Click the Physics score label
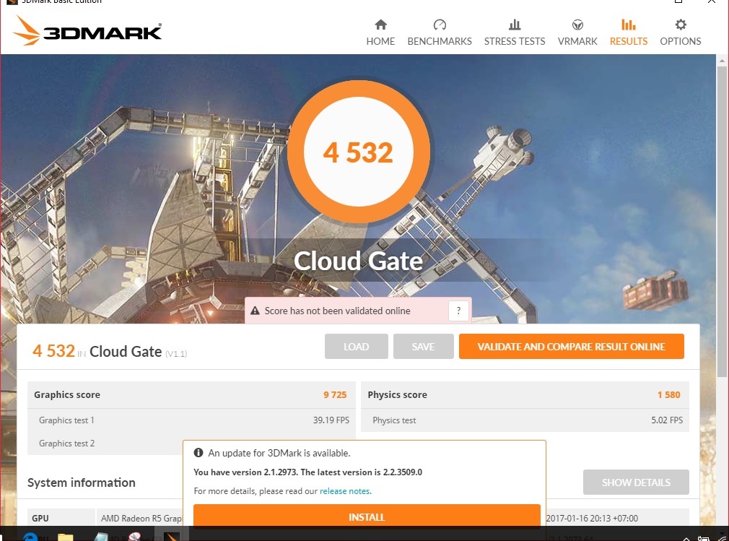729x541 pixels. 398,394
